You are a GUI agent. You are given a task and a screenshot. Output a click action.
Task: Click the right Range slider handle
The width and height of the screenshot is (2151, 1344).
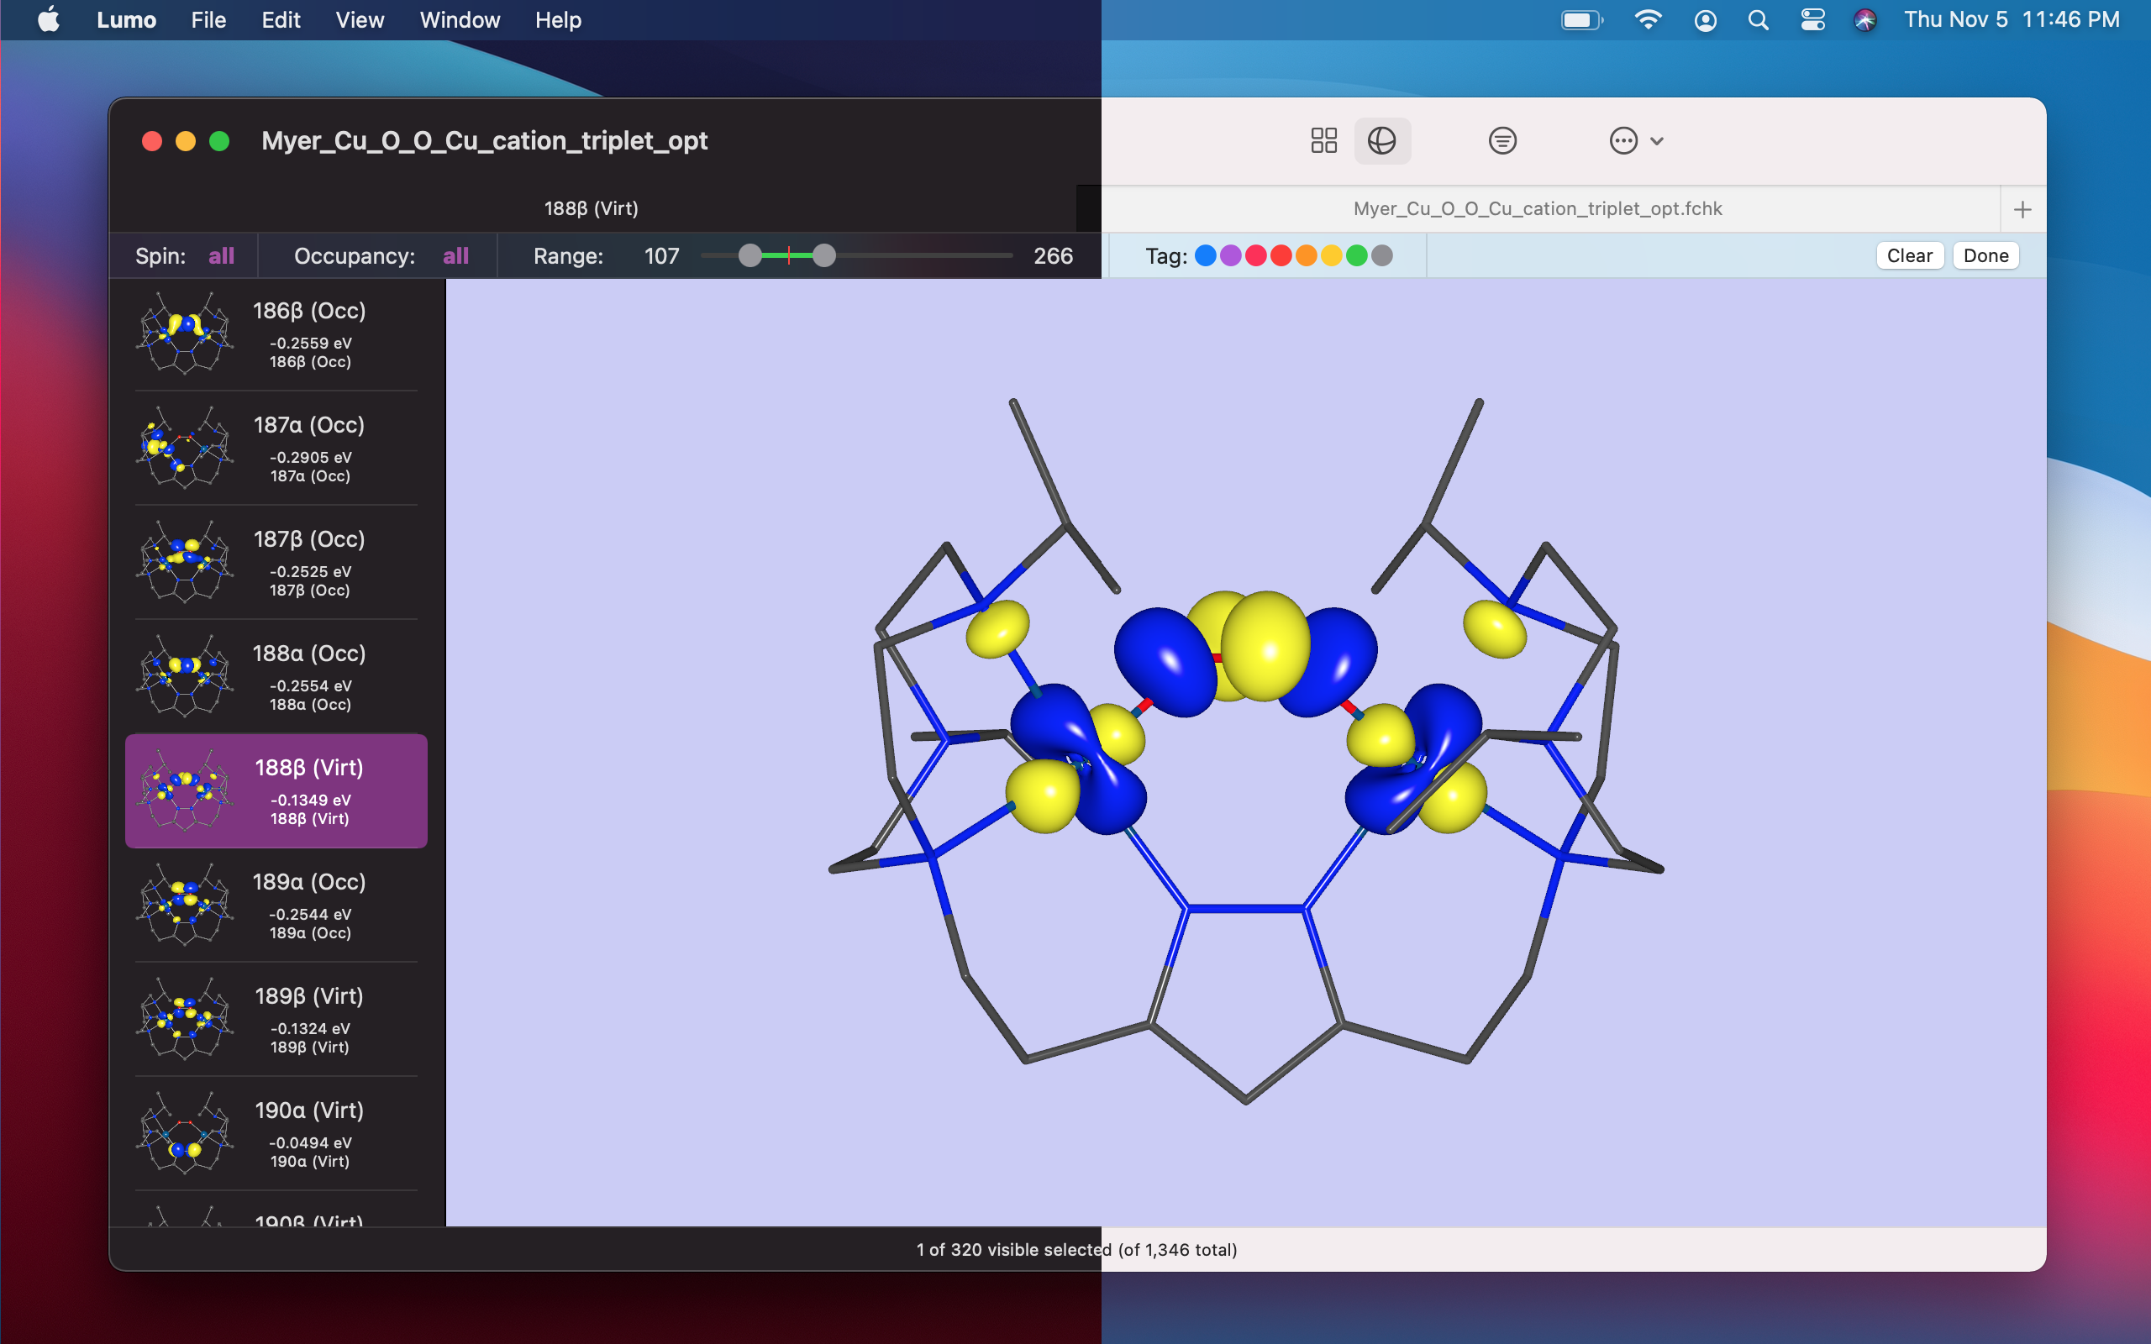pos(824,256)
